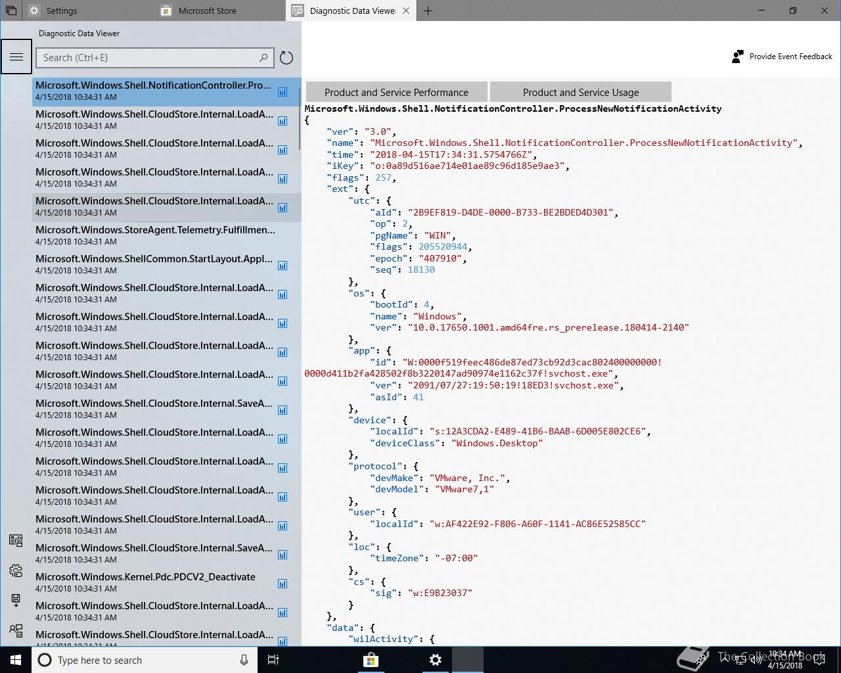Click the microphone icon in taskbar search
The height and width of the screenshot is (673, 841).
244,660
